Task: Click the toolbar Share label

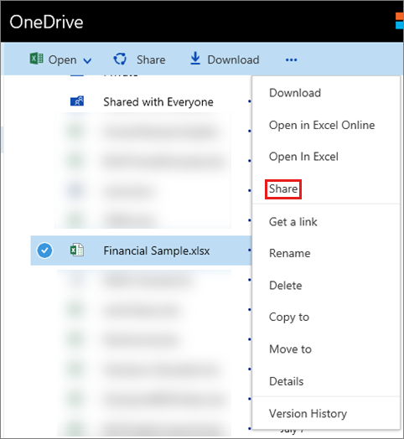Action: (x=151, y=60)
